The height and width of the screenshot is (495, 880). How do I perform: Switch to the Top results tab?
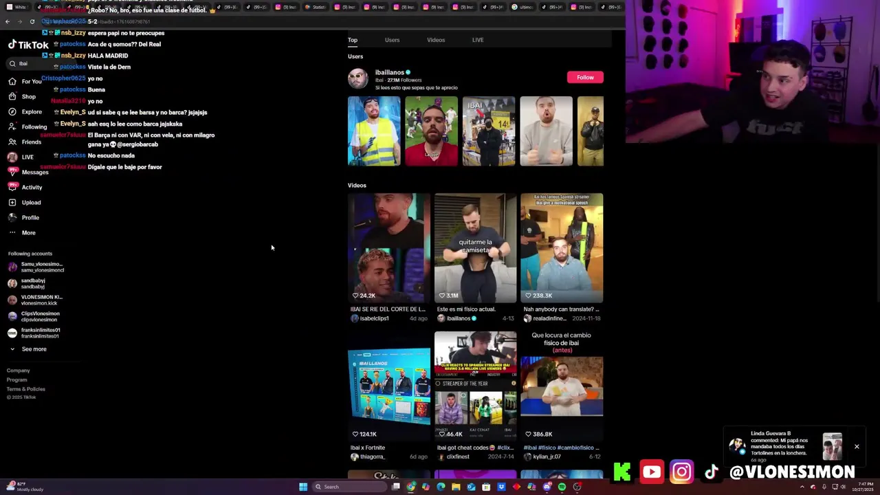[353, 40]
